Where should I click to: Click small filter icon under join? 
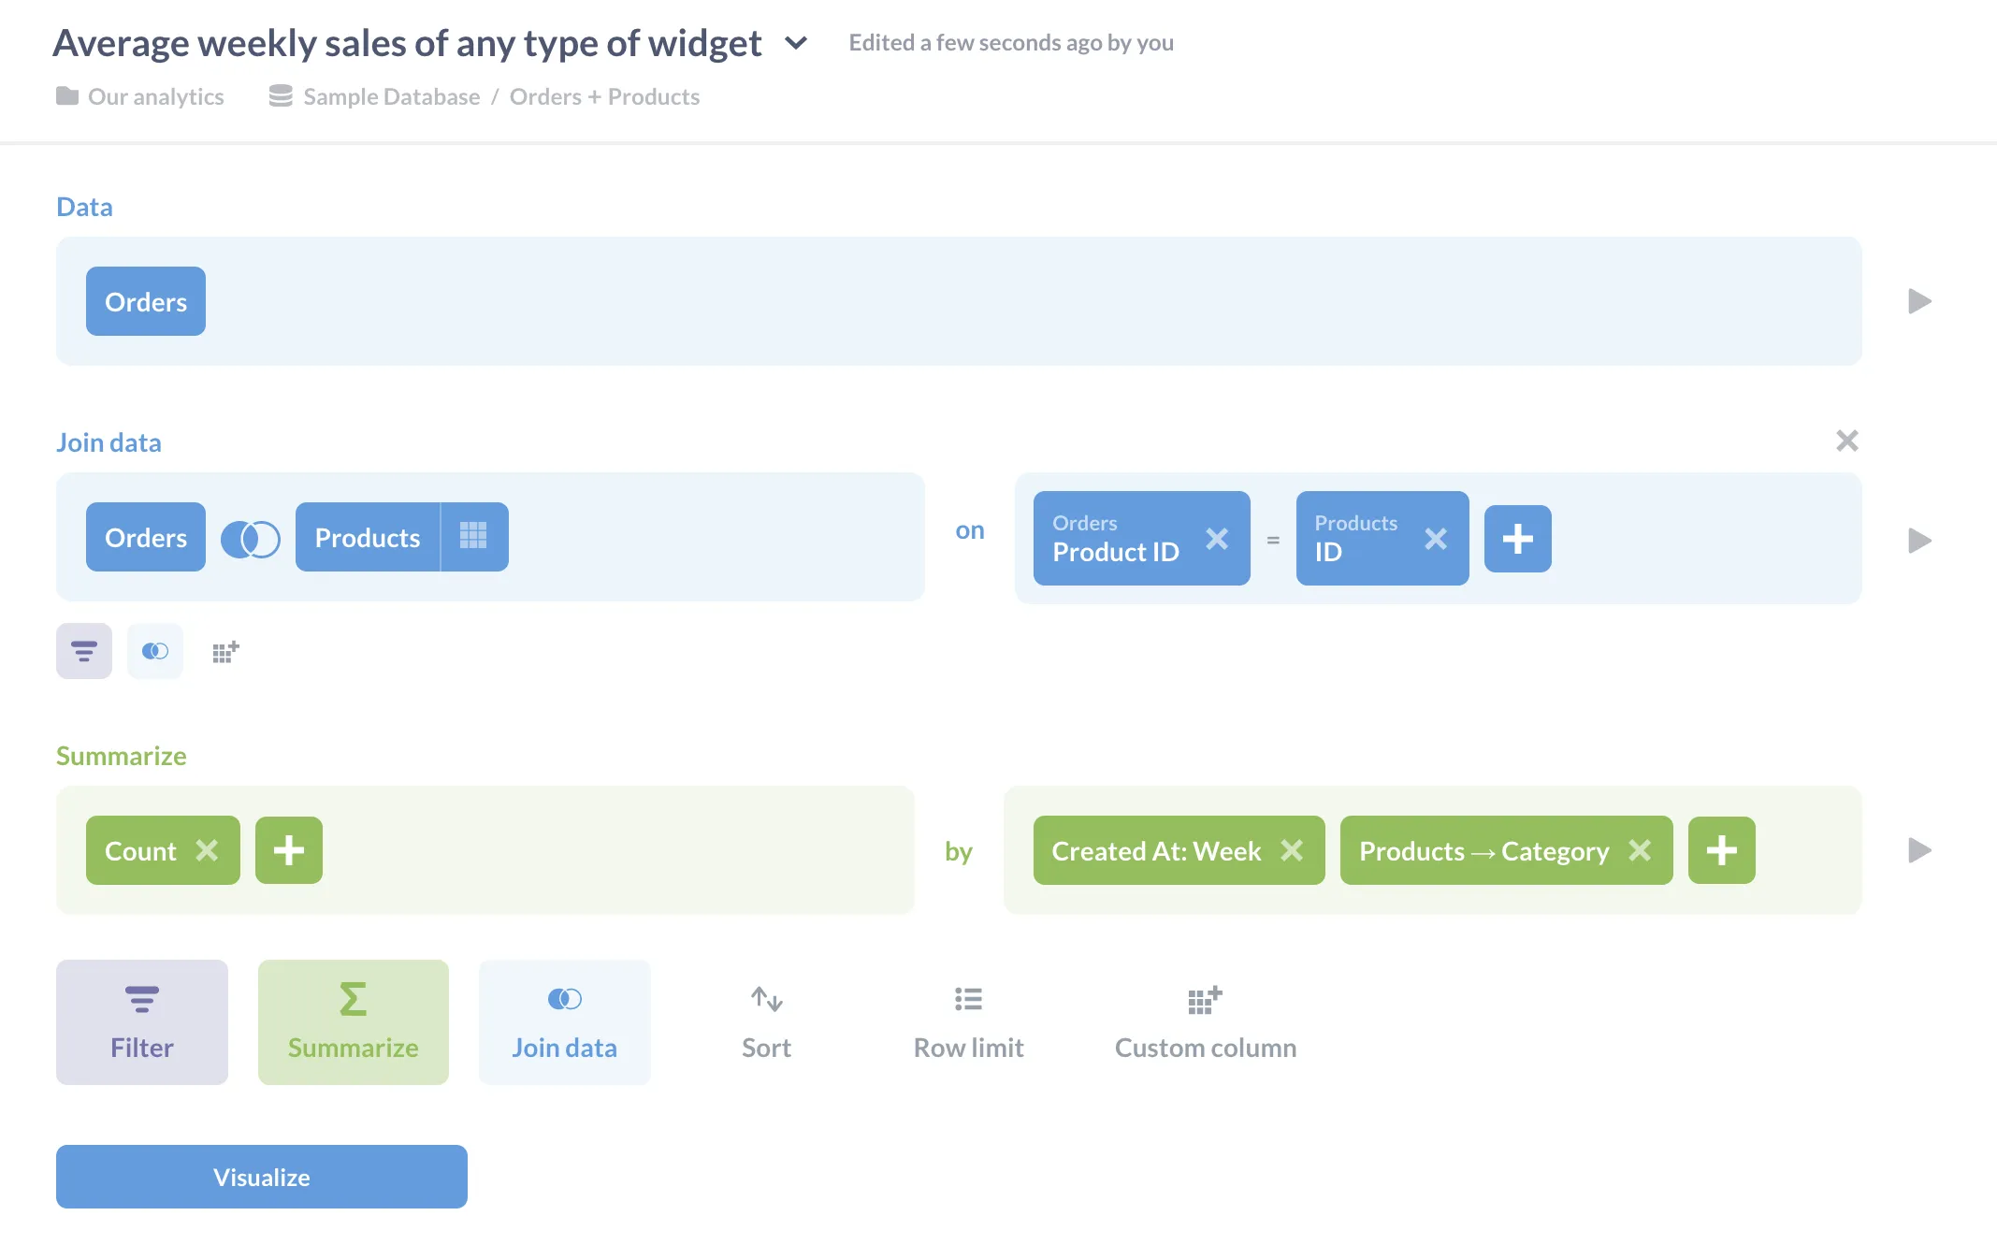tap(84, 651)
